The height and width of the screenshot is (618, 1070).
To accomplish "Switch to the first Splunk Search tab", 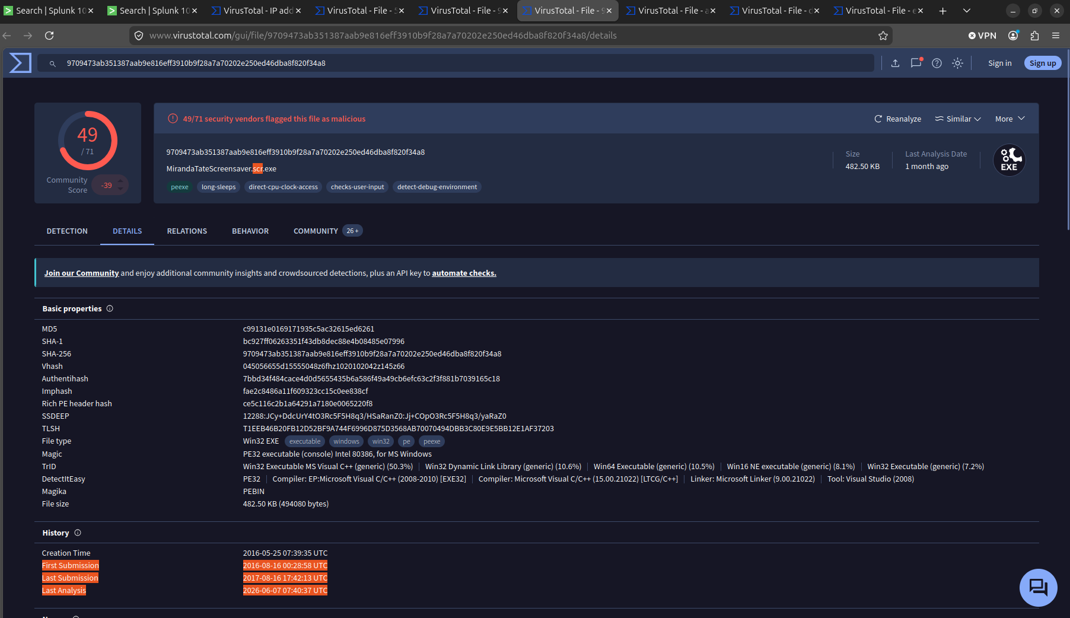I will tap(48, 11).
